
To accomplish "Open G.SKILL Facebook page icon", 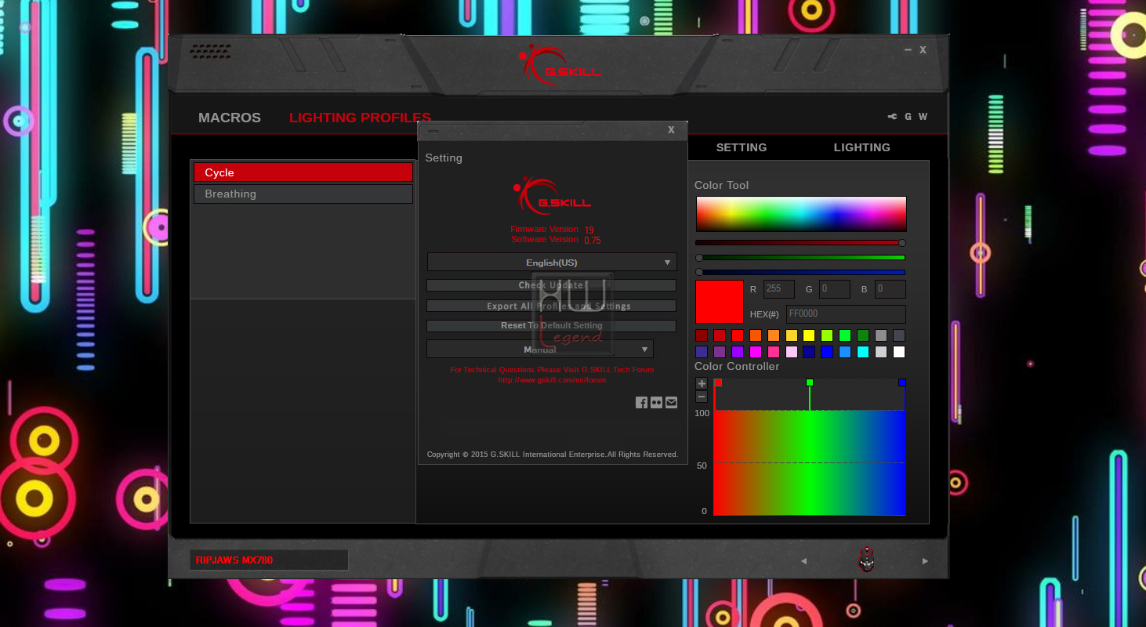I will (641, 403).
